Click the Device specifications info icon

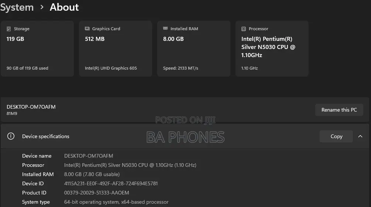(11, 136)
